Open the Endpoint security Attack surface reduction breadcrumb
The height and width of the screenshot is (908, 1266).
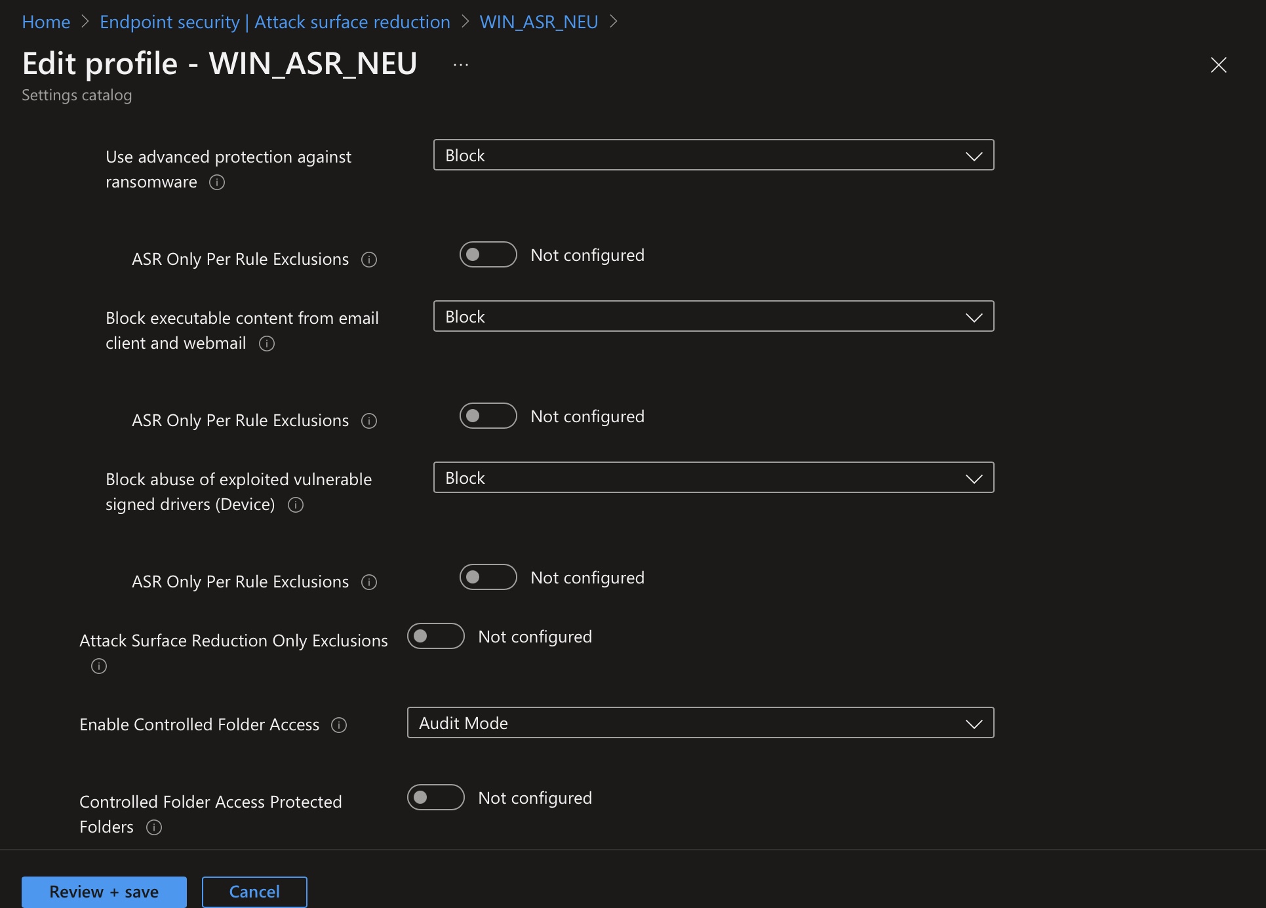[275, 22]
